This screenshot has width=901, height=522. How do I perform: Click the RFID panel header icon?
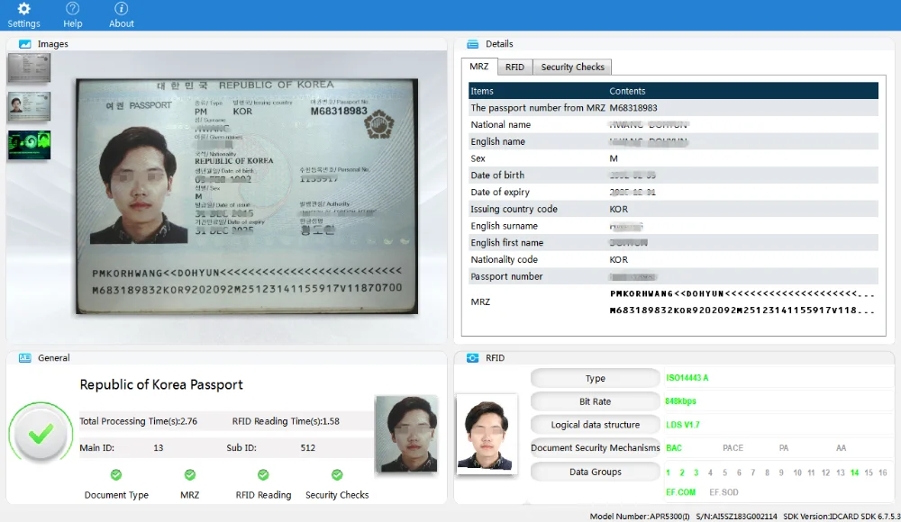click(x=472, y=358)
